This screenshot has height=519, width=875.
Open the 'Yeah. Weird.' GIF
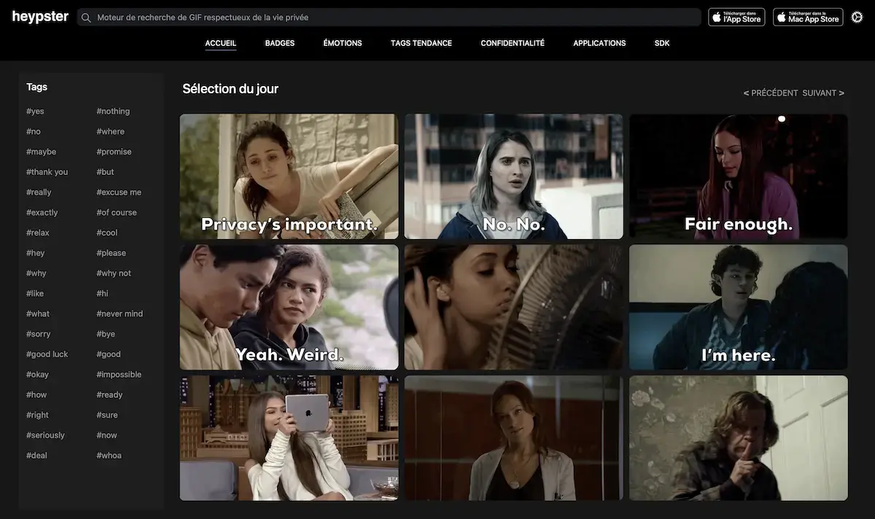(x=289, y=307)
